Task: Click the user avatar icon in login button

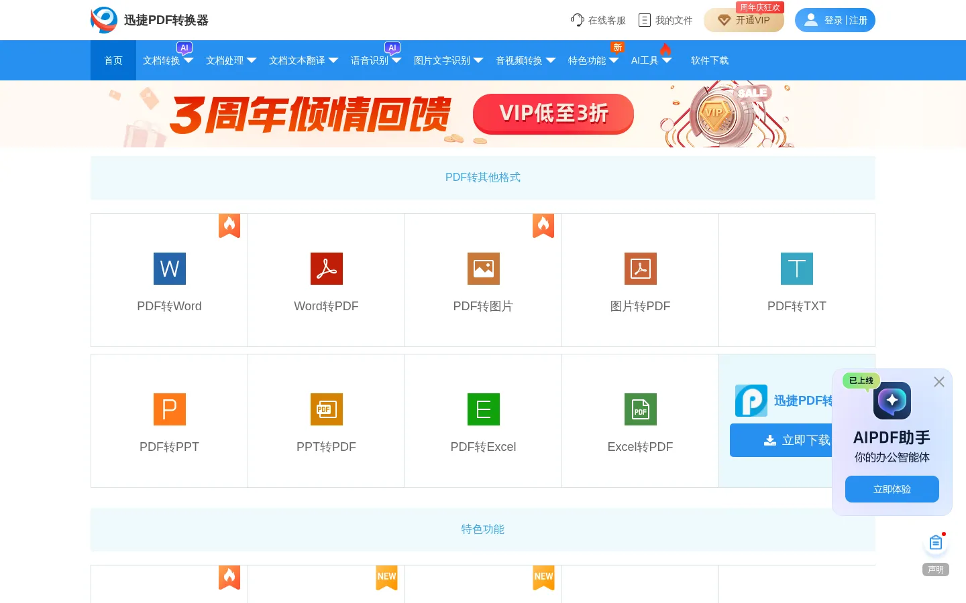Action: [x=811, y=20]
